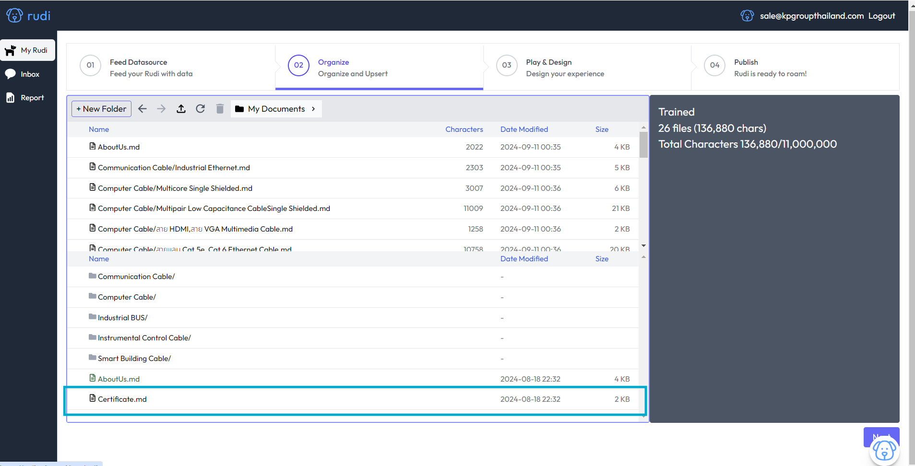
Task: Select Multipair Low Capacitance CableSingle Shielded.md row
Action: pyautogui.click(x=353, y=209)
